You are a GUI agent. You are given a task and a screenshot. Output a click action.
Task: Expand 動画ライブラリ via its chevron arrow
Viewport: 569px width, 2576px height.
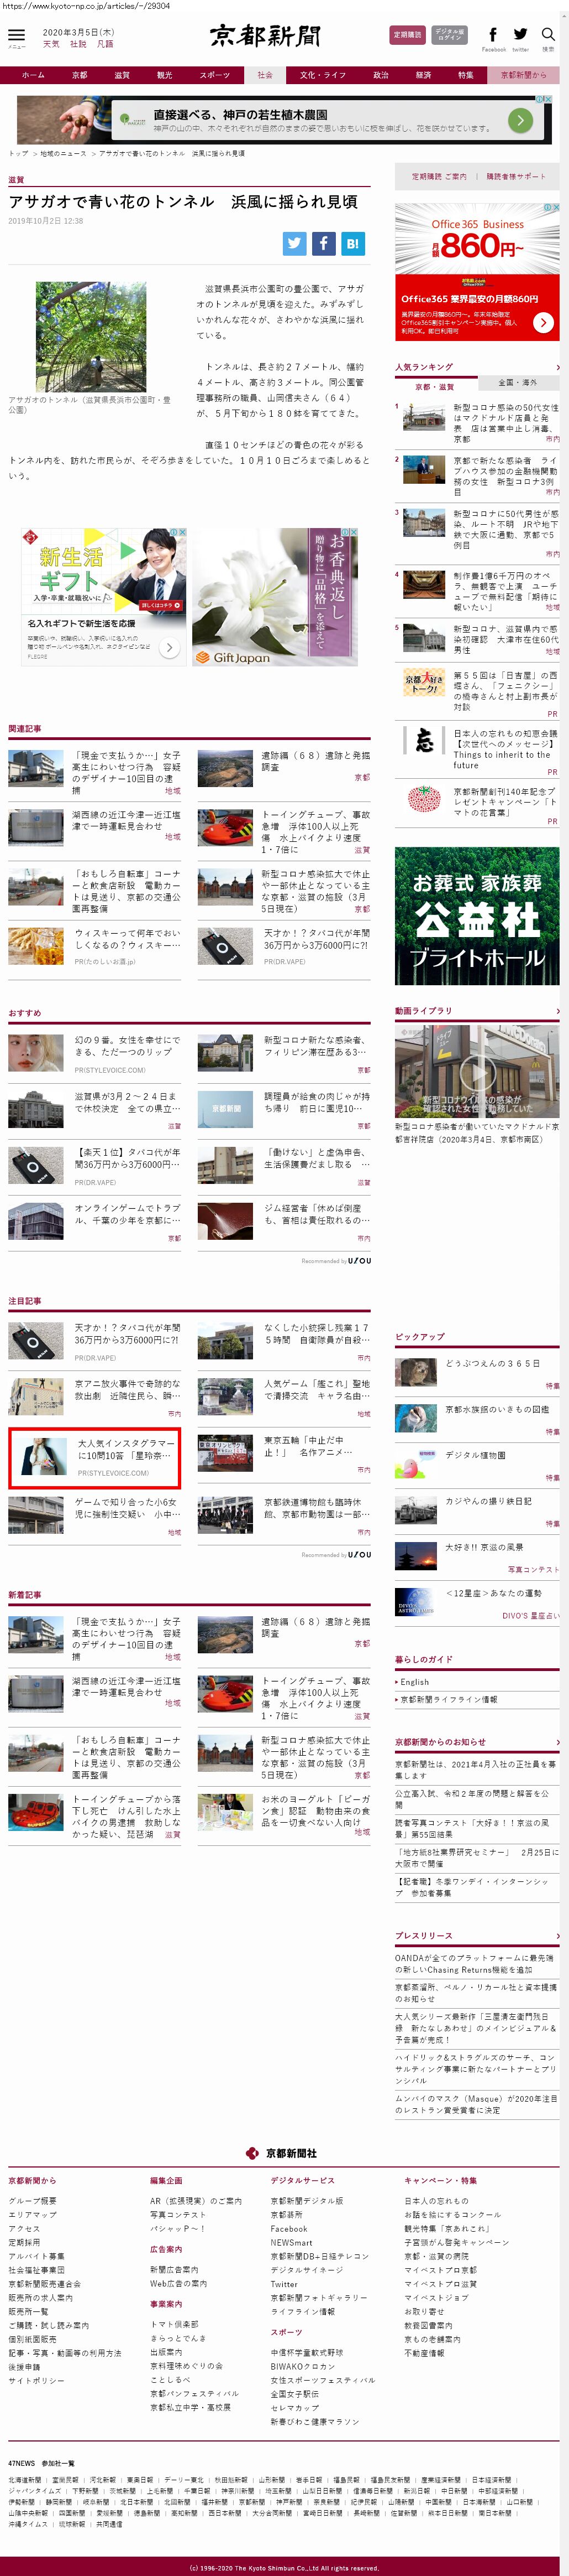pyautogui.click(x=557, y=1011)
